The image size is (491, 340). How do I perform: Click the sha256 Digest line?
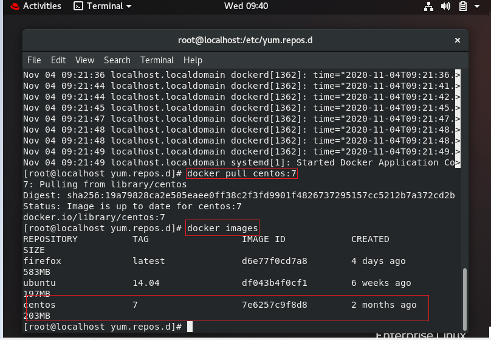239,195
